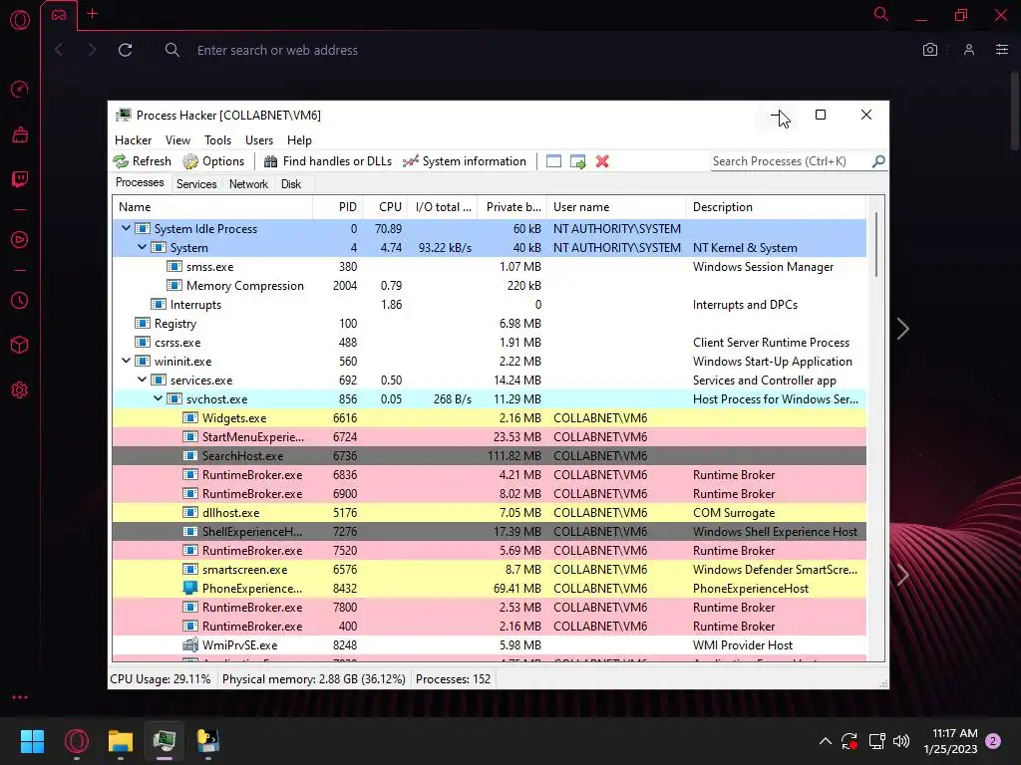Open Opera snapshot camera icon
1021x765 pixels.
(930, 50)
